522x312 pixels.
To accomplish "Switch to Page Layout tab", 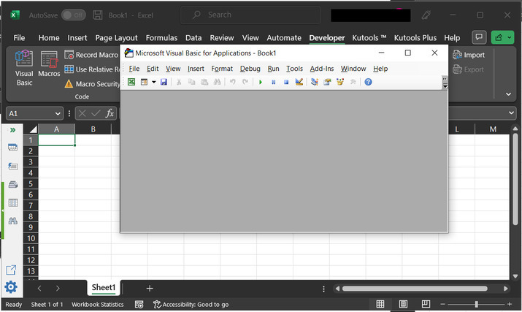I will point(116,38).
